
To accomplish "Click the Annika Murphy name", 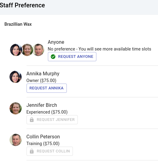I will [43, 73].
